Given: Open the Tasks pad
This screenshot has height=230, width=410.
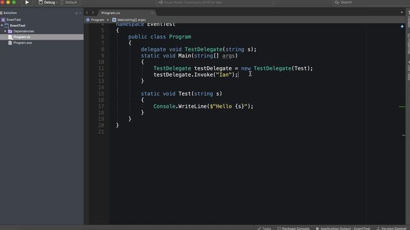Looking at the screenshot, I should click(x=264, y=228).
